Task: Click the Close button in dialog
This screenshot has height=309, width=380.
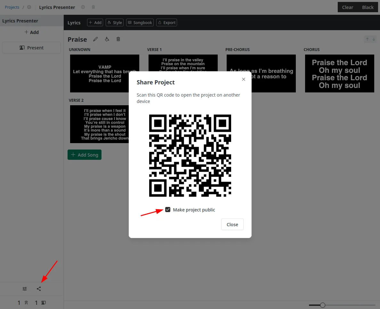Action: tap(232, 224)
